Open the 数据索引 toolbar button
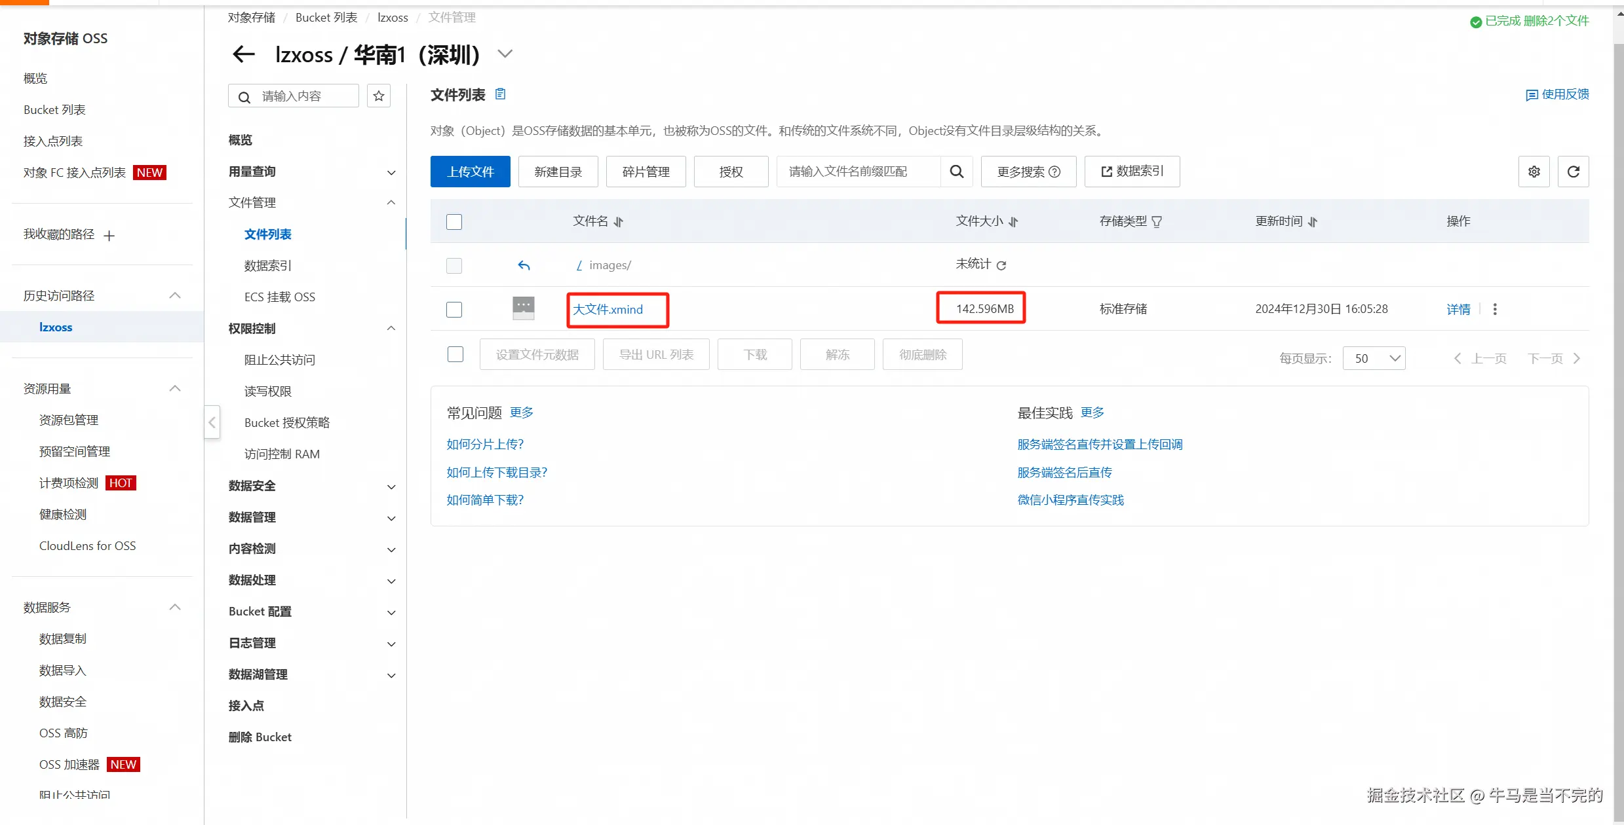Screen dimensions: 1624x825 pos(1132,172)
